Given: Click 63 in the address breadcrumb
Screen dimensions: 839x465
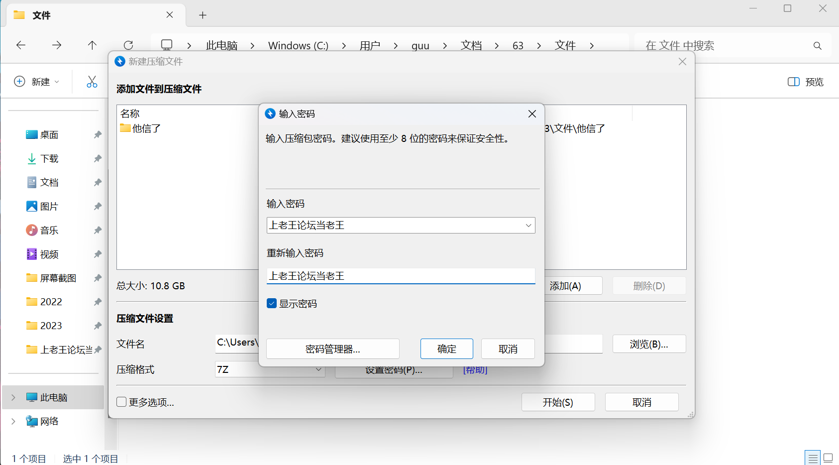Looking at the screenshot, I should click(x=518, y=46).
